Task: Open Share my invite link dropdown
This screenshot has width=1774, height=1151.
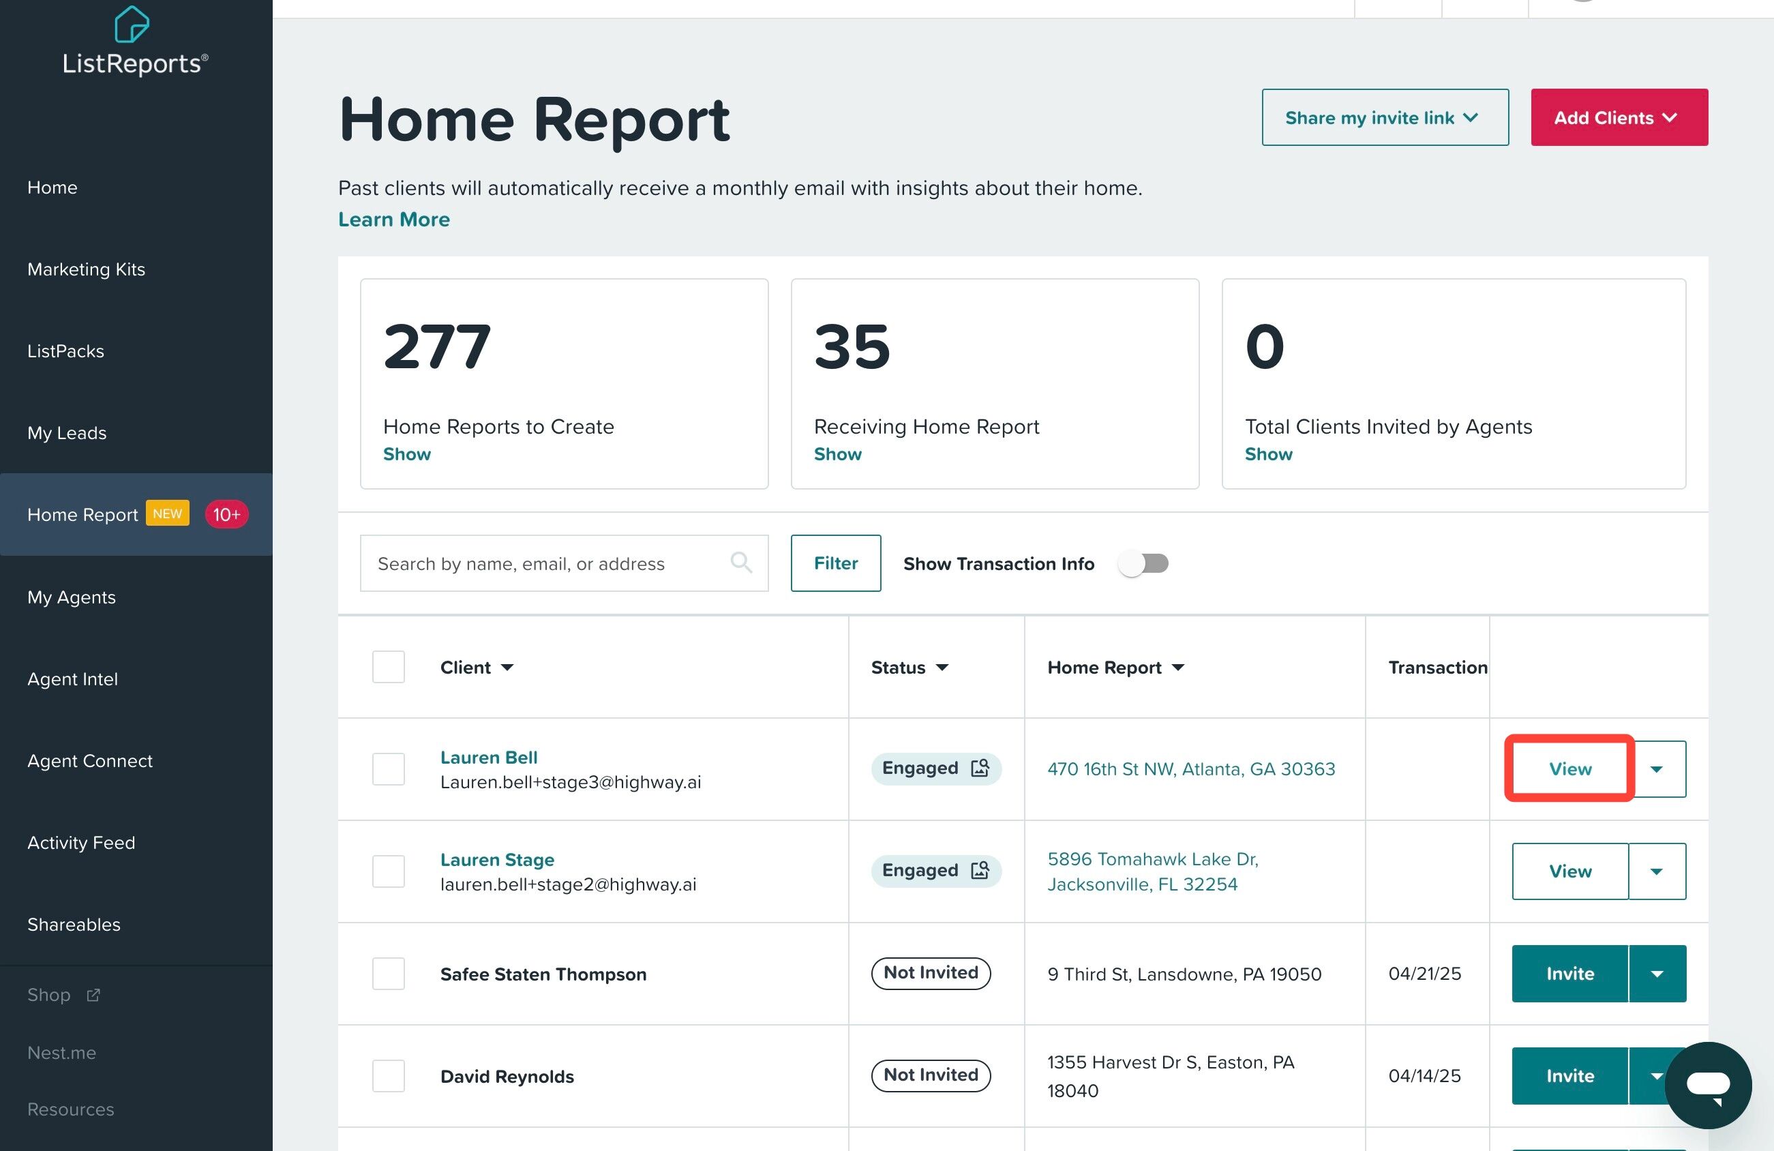Action: 1384,118
